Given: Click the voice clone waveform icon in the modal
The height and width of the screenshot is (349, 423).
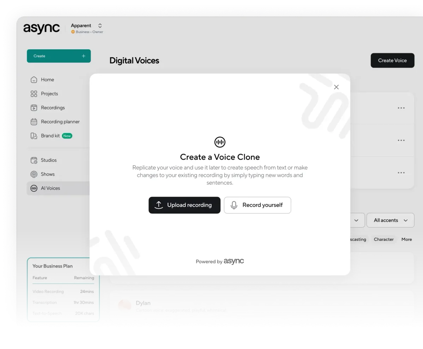Looking at the screenshot, I should pyautogui.click(x=220, y=142).
